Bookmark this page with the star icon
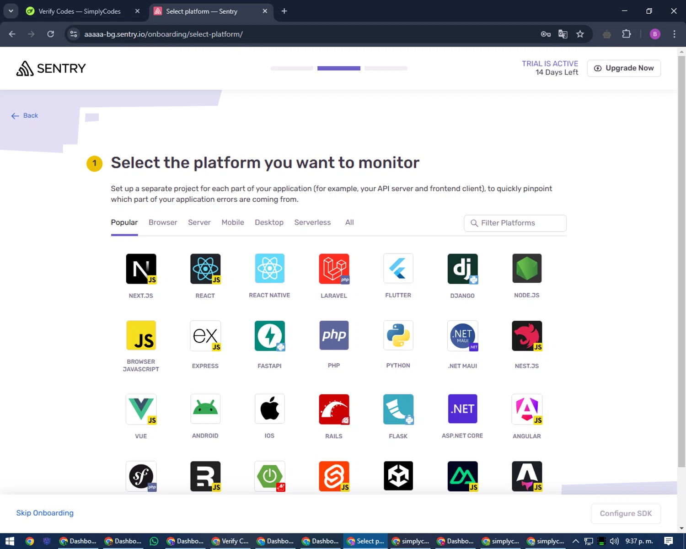Screen dimensions: 686x549 tap(580, 34)
